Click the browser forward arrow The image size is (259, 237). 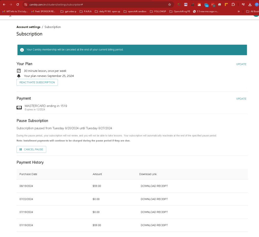coord(11,5)
